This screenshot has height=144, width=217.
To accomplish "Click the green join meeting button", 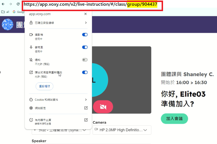I will [x=174, y=119].
